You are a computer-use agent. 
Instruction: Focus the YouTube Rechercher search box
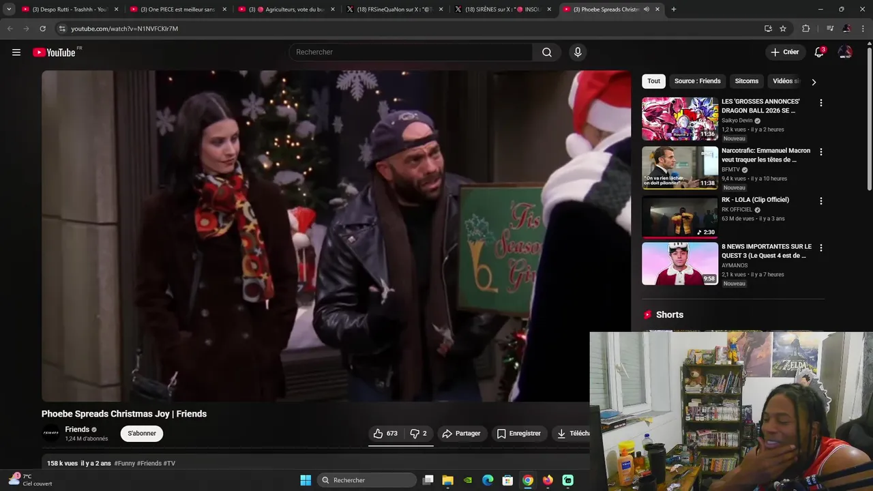[411, 53]
